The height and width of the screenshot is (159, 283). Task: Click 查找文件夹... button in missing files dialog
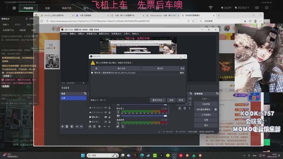point(158,100)
